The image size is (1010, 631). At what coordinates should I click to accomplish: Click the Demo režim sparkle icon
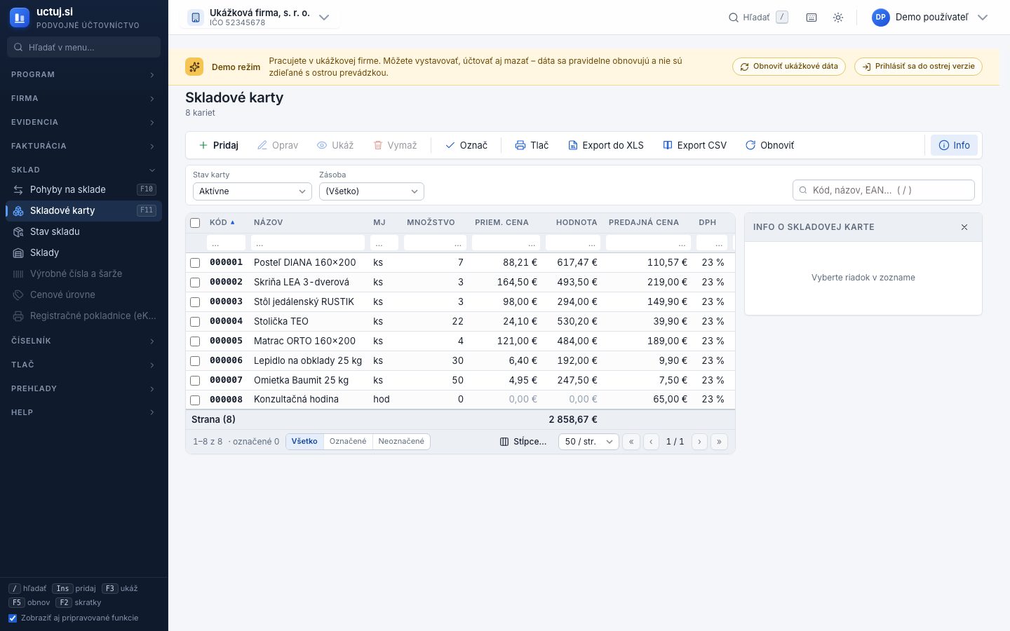tap(194, 67)
